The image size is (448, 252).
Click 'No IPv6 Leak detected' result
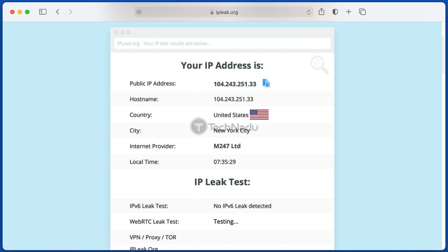coord(242,206)
